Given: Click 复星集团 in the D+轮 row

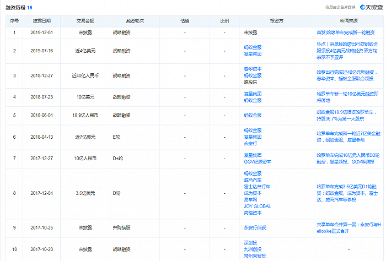Looking at the screenshot, I should click(x=253, y=155).
